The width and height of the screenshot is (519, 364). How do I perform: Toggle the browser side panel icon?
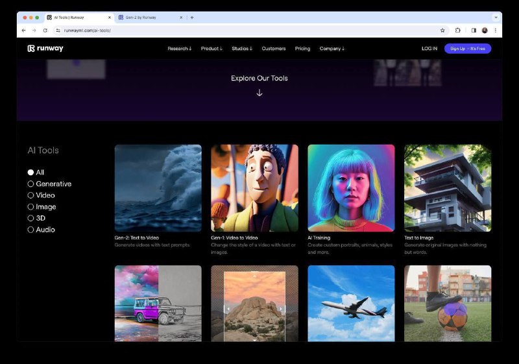(474, 30)
